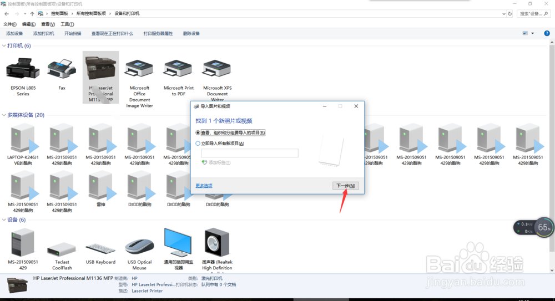Image resolution: width=555 pixels, height=301 pixels.
Task: Click the 控制面板 breadcrumb in the address bar
Action: coord(59,13)
